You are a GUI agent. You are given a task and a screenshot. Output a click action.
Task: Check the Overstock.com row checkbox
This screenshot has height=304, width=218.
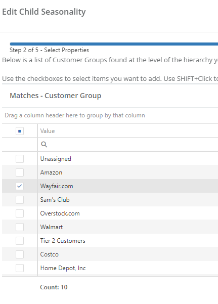point(20,213)
